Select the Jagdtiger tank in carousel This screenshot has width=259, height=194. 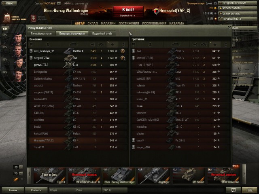pos(154,176)
